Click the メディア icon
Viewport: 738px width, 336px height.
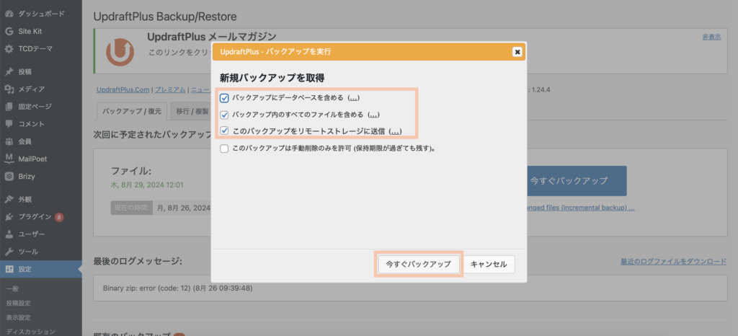9,89
